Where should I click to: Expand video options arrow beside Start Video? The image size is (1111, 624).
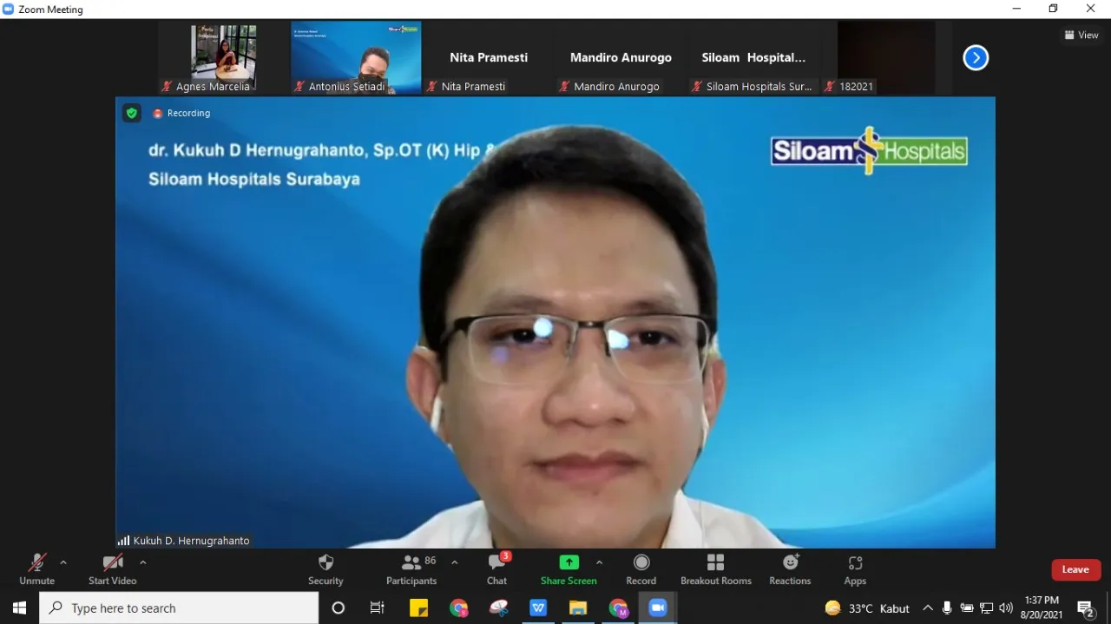point(143,562)
